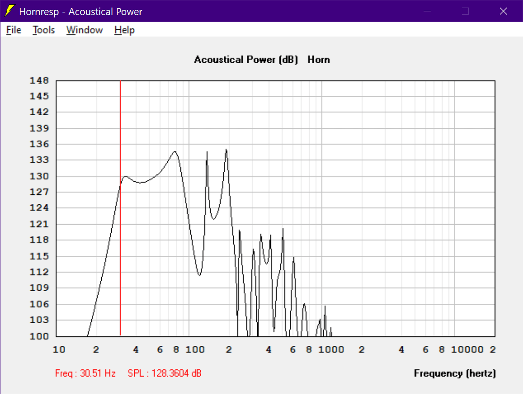The height and width of the screenshot is (394, 523).
Task: Click the 115 dB axis value
Action: (x=40, y=256)
